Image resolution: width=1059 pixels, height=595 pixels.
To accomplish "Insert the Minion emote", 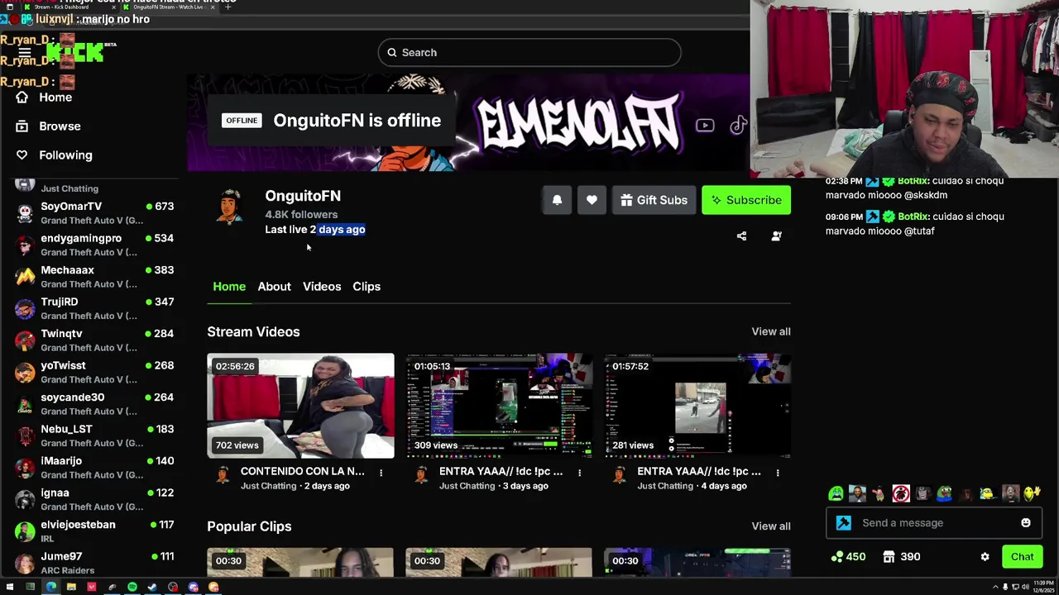I will coord(987,493).
